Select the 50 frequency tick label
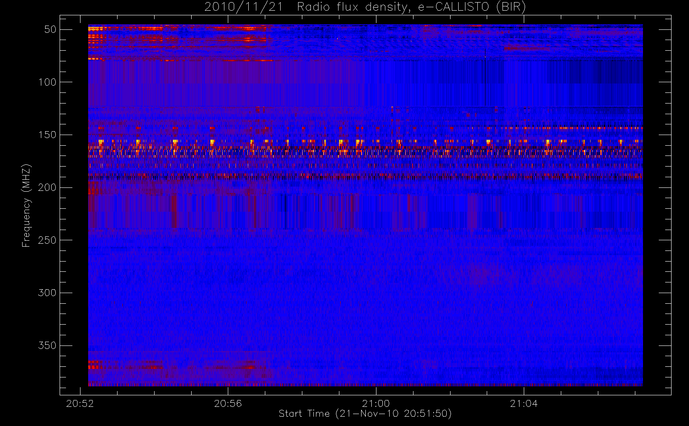 tap(50, 29)
